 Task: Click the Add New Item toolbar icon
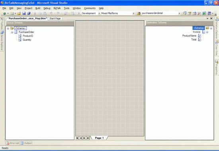click(12, 13)
